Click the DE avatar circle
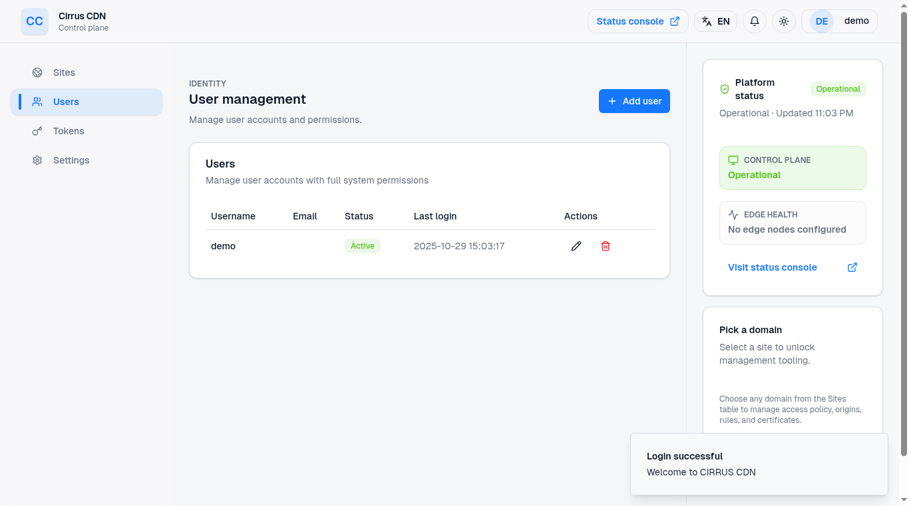The image size is (909, 506). pyautogui.click(x=820, y=21)
